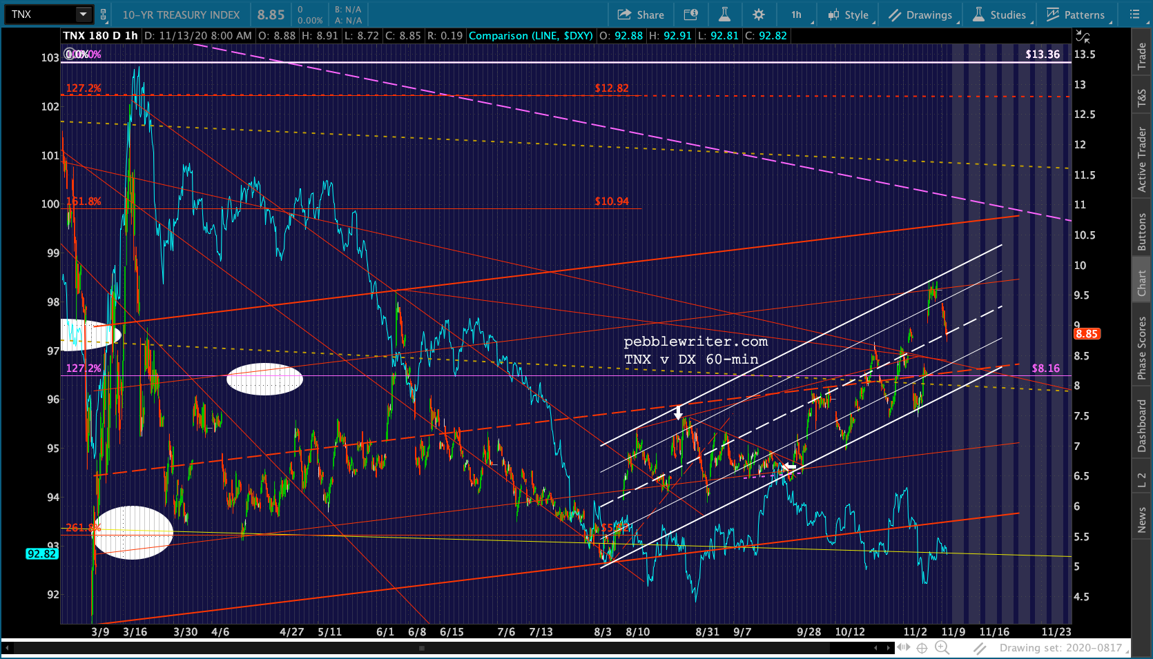Click the drawing tools slash icon at bottom
The image size is (1153, 659).
(980, 648)
